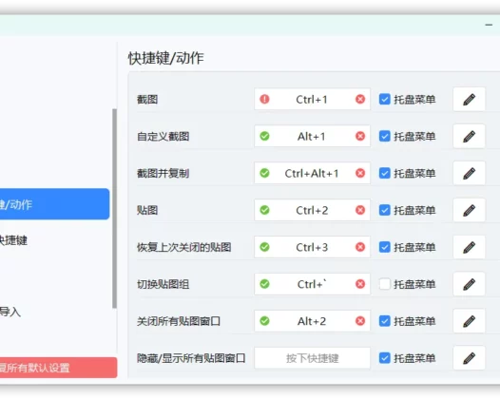Screen dimensions: 500x399
Task: Edit the 切换贴图组 action with pencil button
Action: (x=469, y=284)
